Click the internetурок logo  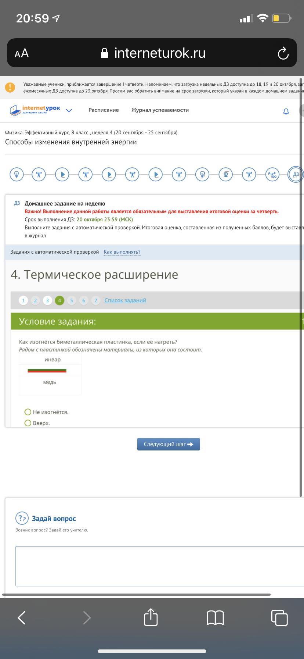[x=35, y=110]
